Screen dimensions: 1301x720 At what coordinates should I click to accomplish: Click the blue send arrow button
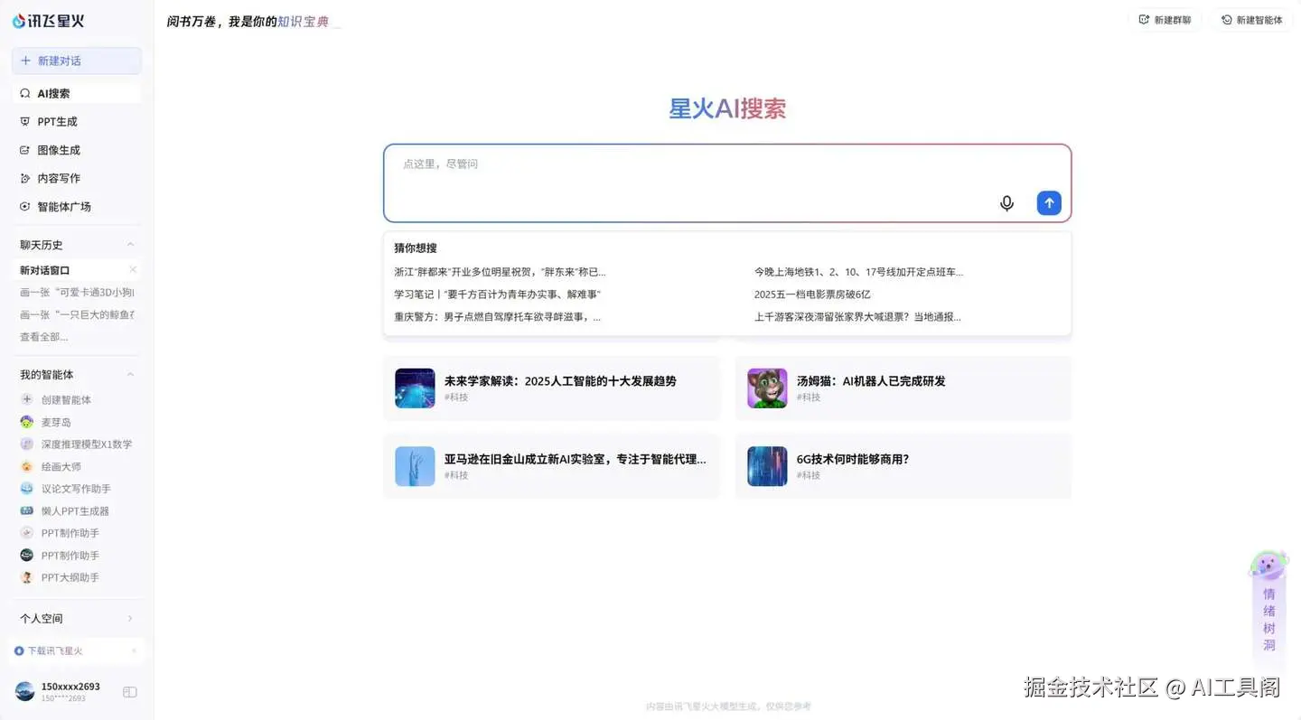coord(1049,203)
